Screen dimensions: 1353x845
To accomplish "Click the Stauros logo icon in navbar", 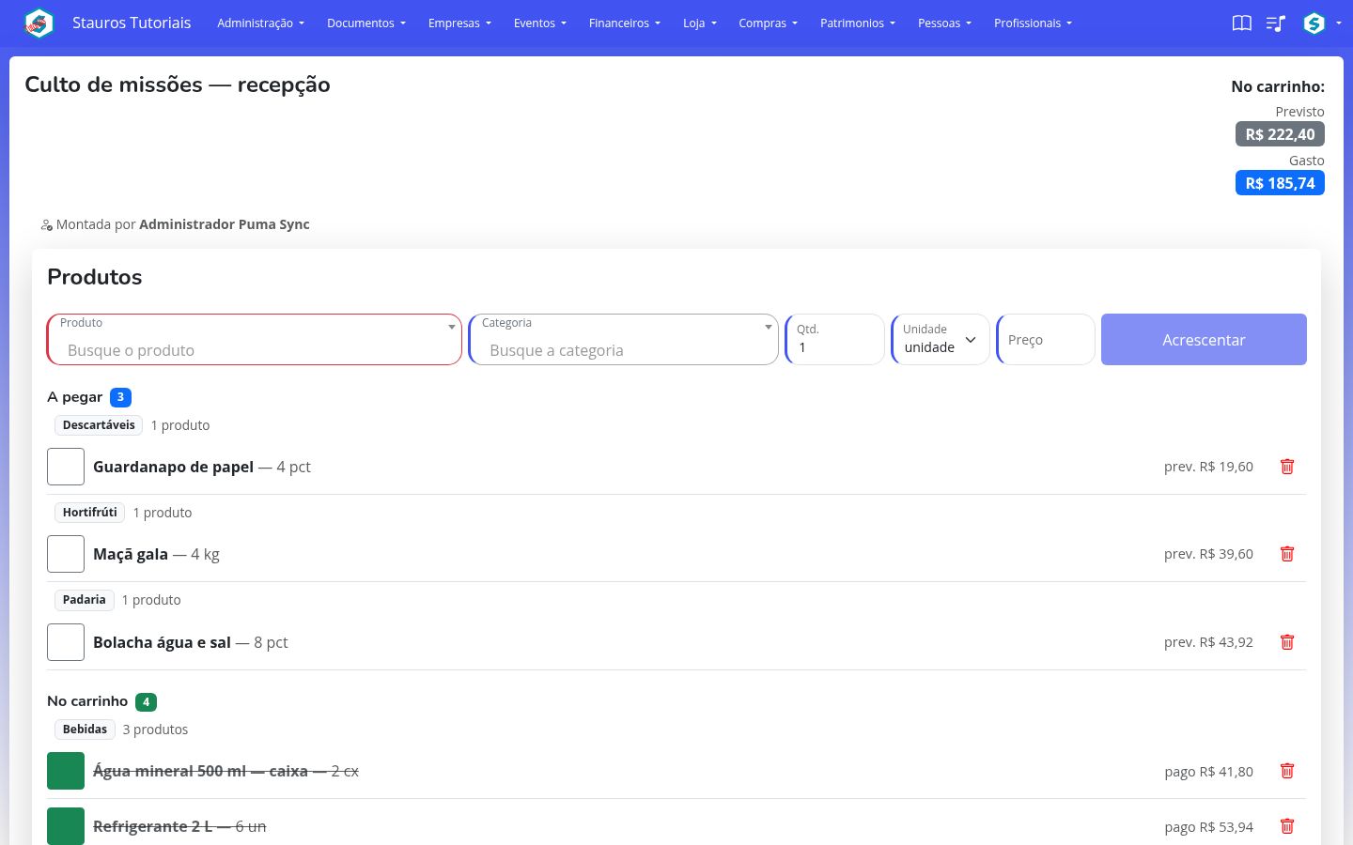I will [x=39, y=23].
